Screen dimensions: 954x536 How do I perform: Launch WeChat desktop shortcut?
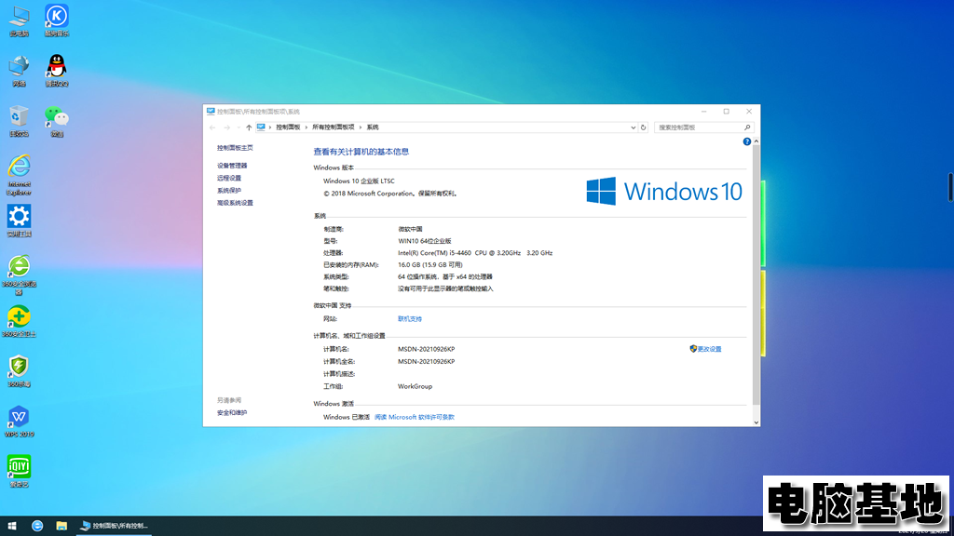(57, 121)
